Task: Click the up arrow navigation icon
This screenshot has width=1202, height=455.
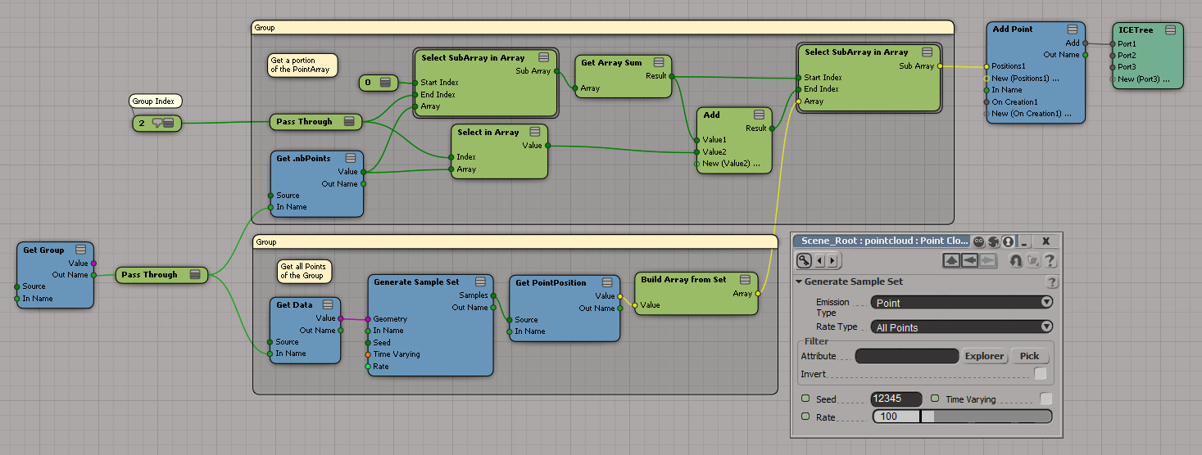Action: [951, 261]
